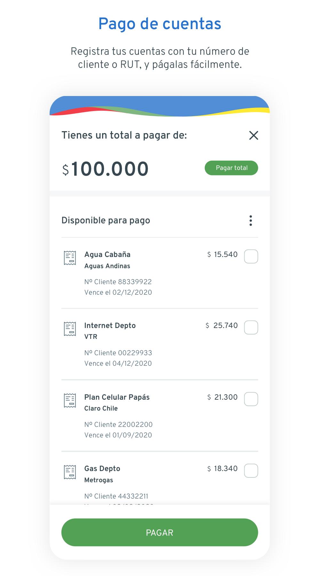The height and width of the screenshot is (576, 320).
Task: Click the $ 15.540 amount
Action: (222, 255)
